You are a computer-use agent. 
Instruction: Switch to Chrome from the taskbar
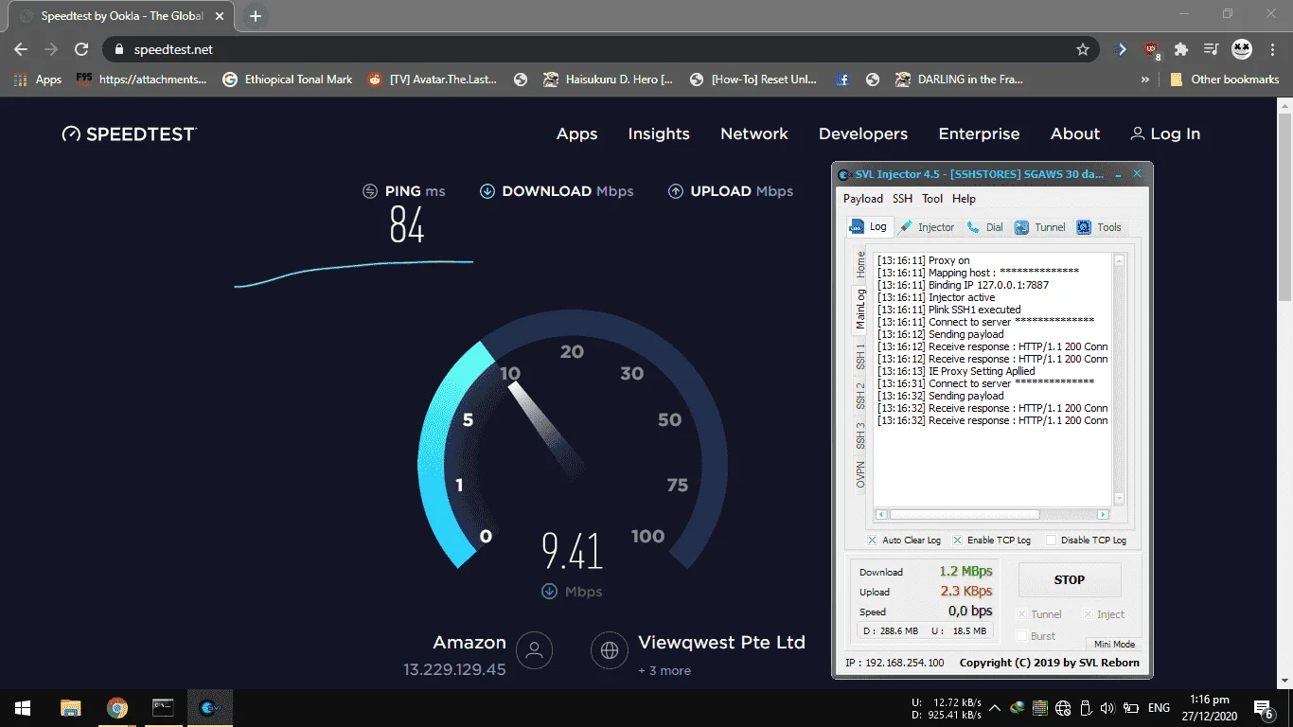(116, 708)
